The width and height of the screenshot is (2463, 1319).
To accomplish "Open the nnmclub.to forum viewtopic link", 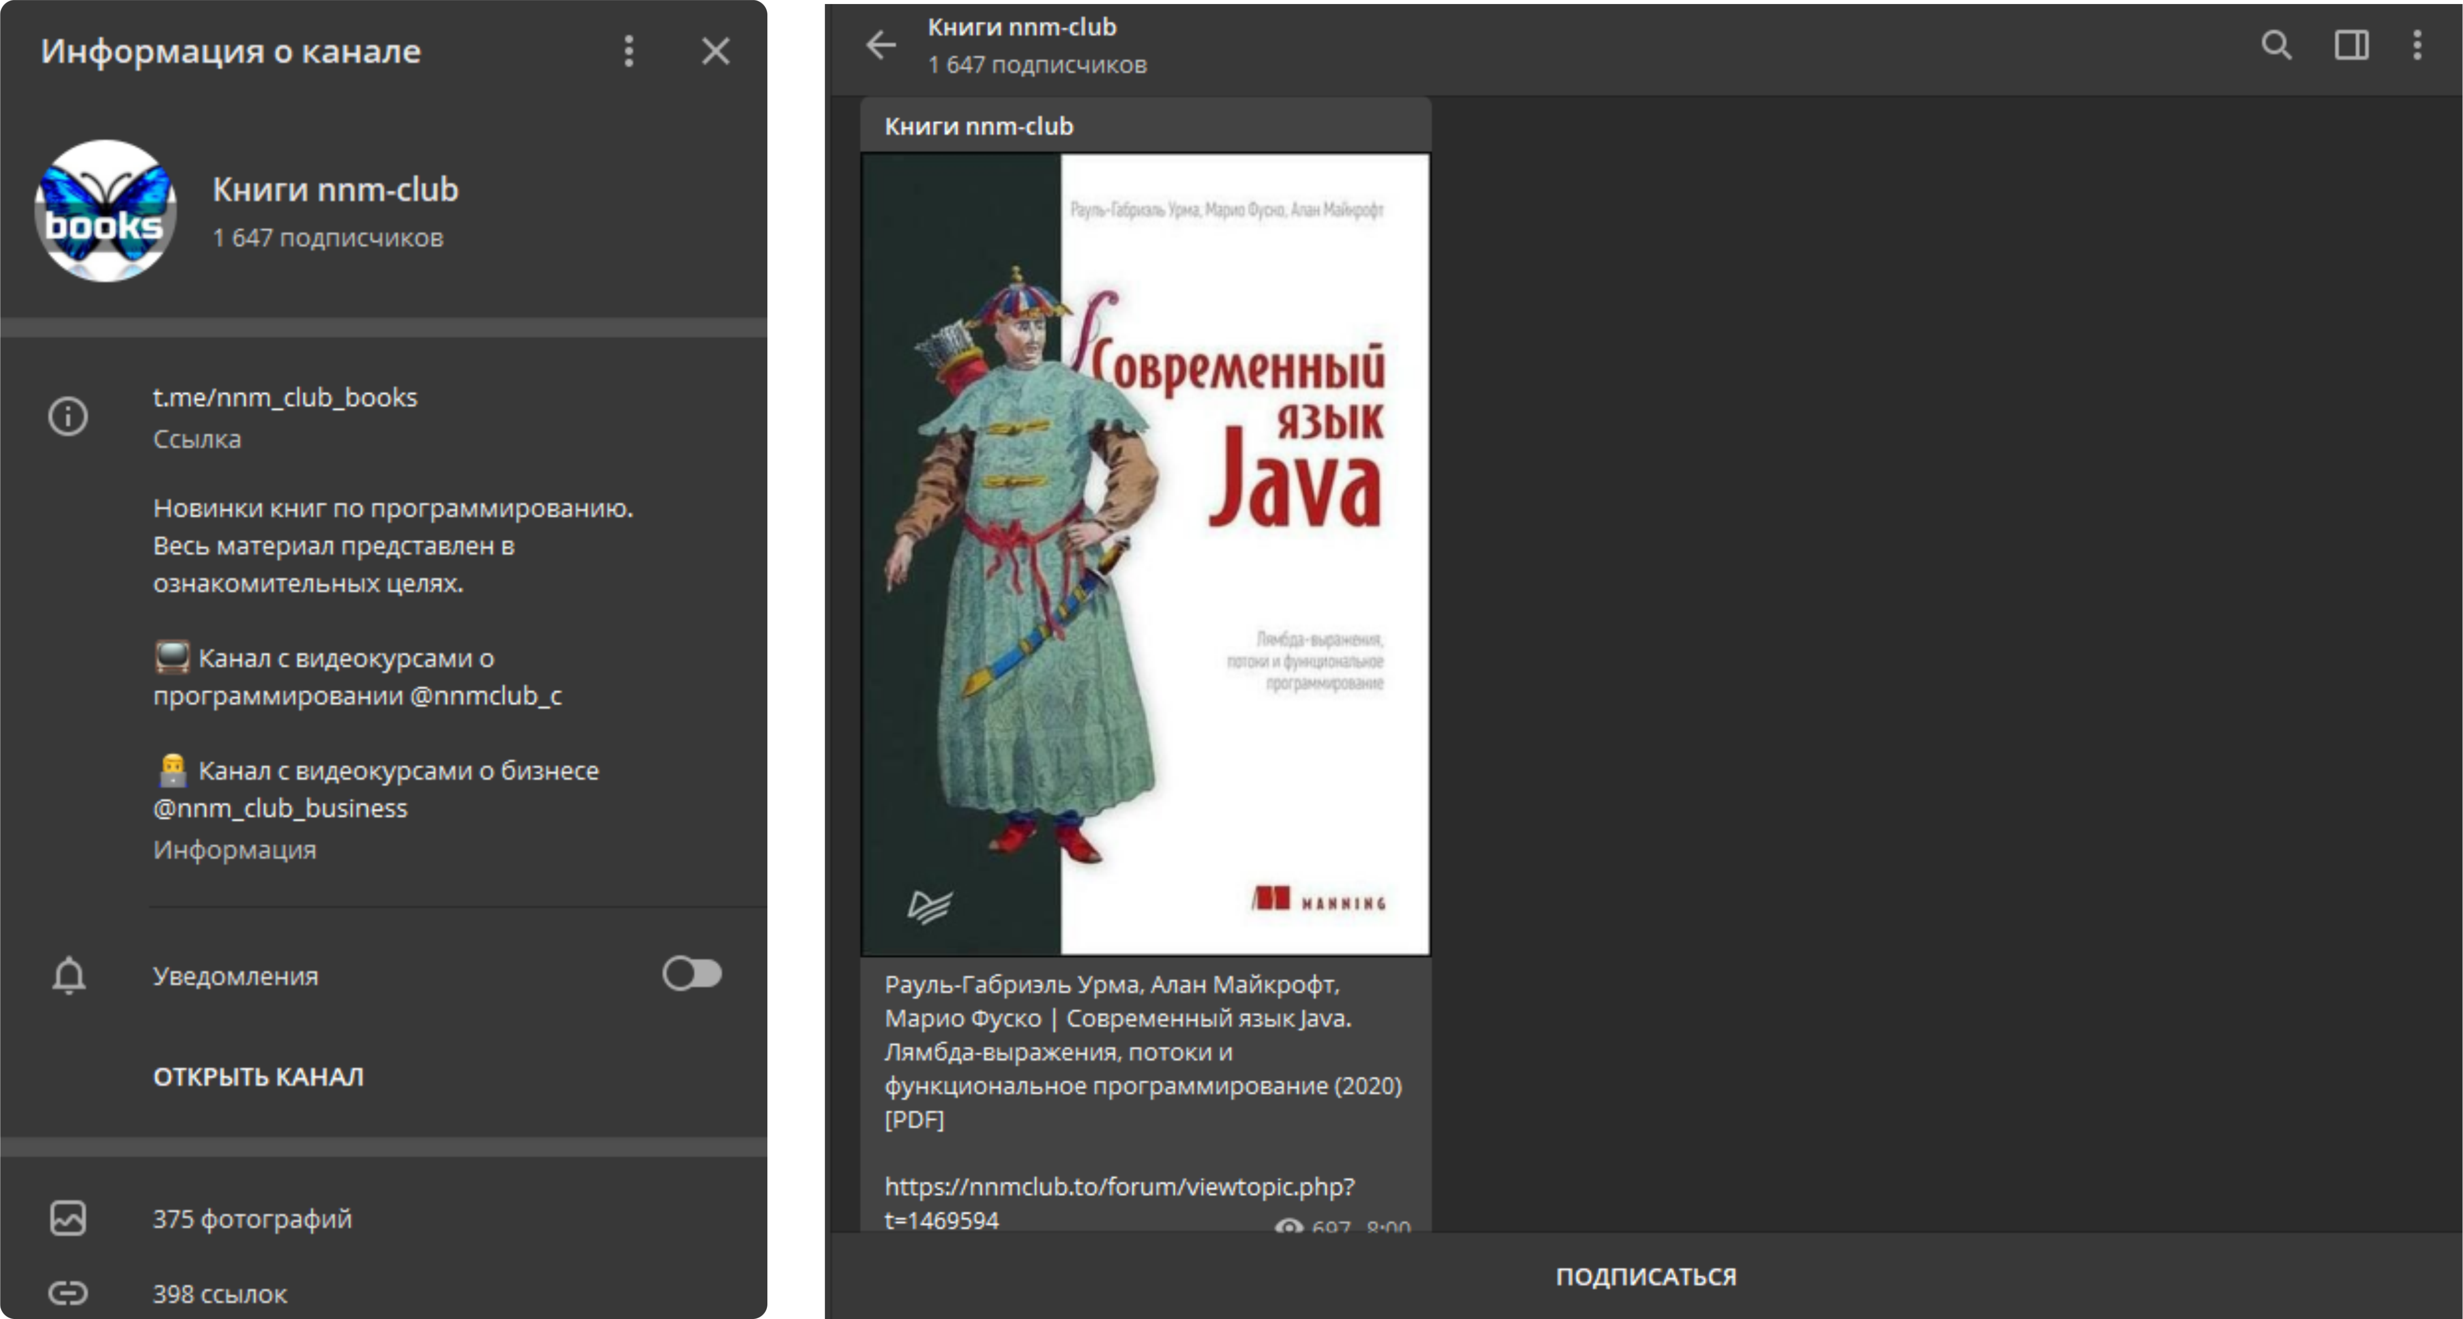I will [x=1120, y=1203].
